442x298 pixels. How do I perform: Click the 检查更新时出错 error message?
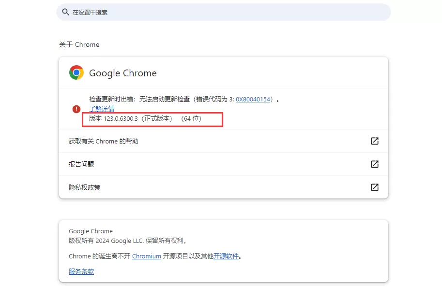coord(184,99)
